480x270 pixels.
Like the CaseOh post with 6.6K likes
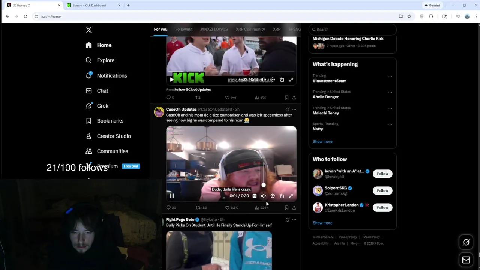click(231, 208)
